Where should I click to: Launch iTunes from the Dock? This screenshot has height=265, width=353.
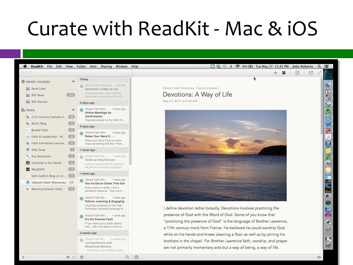point(328,144)
